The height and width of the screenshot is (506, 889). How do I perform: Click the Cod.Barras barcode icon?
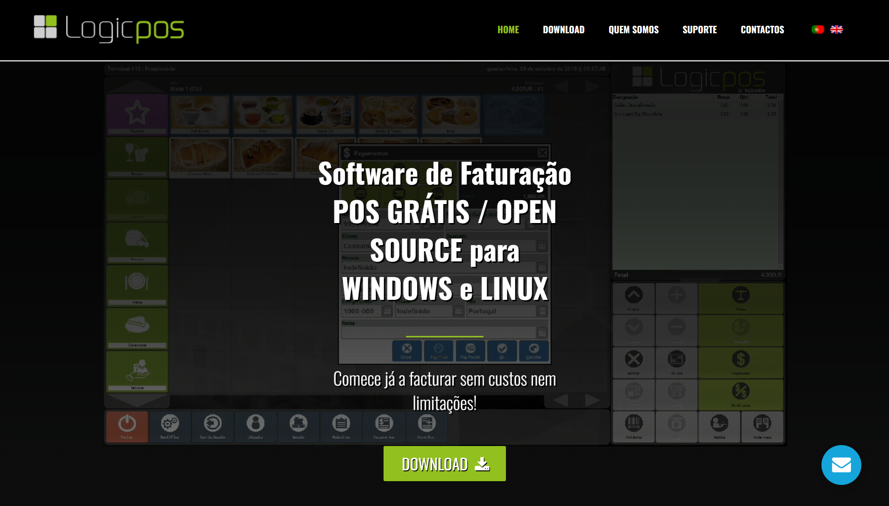pos(633,425)
